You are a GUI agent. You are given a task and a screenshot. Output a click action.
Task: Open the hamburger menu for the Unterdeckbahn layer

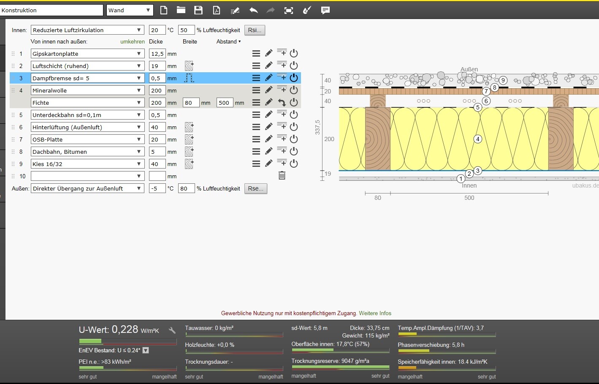[x=256, y=115]
